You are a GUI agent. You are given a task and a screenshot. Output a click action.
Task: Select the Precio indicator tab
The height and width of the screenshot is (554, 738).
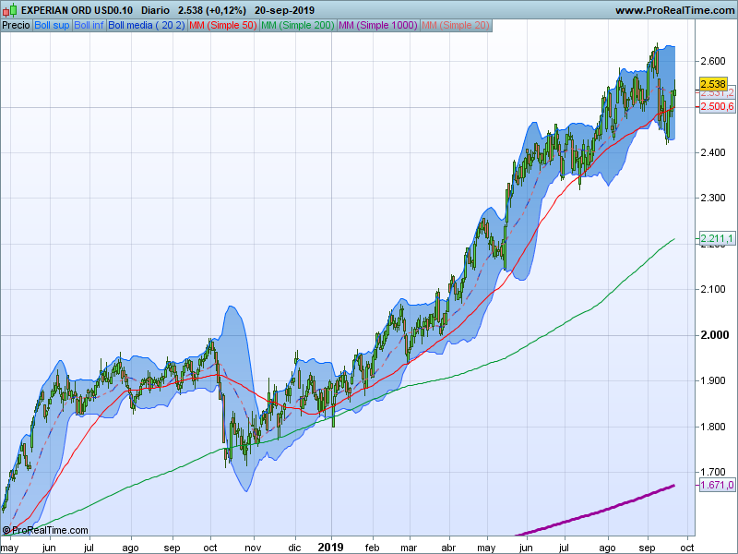click(x=16, y=26)
